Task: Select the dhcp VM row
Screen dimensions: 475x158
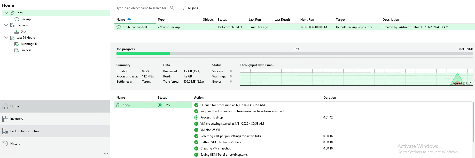Action: (153, 105)
